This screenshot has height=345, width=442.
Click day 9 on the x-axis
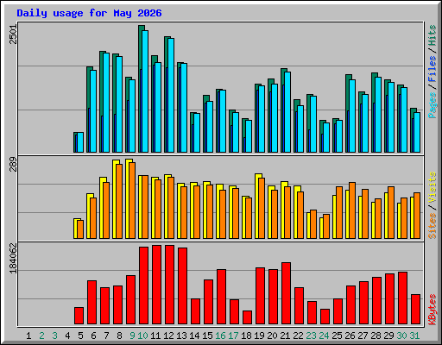click(132, 336)
